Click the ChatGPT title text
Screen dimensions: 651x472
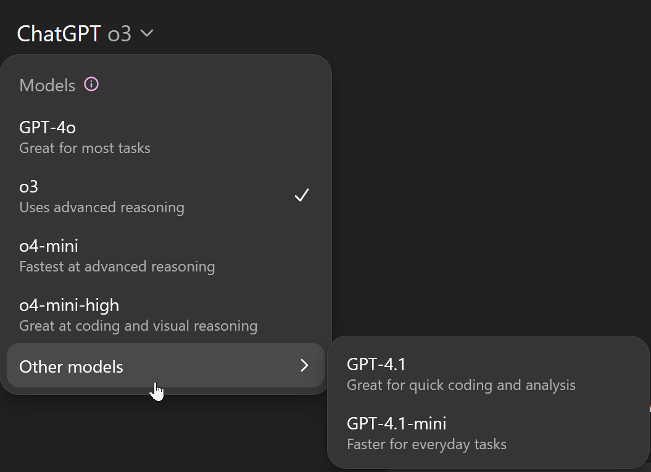tap(59, 33)
